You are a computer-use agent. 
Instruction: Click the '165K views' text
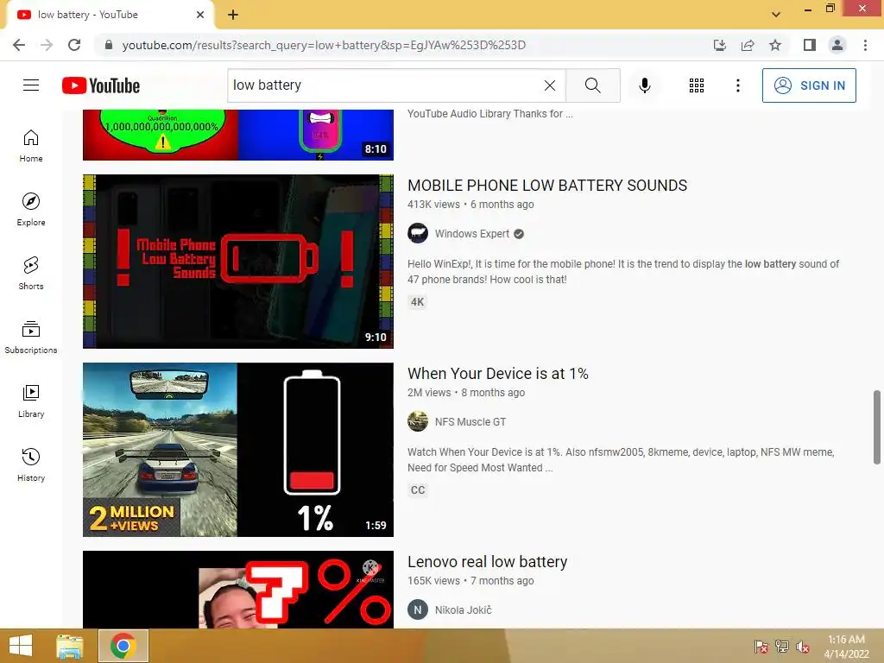[433, 581]
